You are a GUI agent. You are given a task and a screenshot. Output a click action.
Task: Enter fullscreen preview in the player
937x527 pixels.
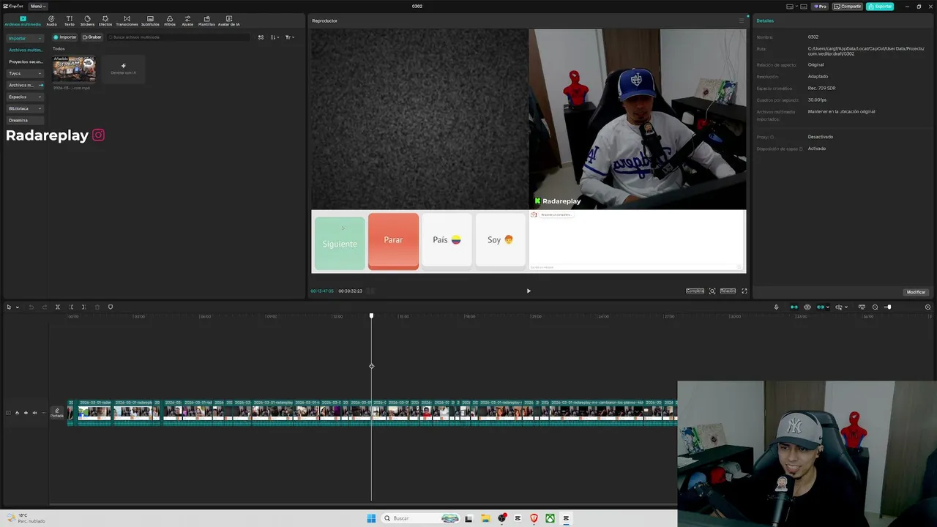744,291
